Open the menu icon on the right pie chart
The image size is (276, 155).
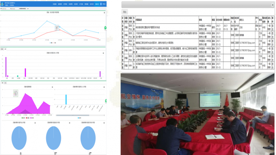(103, 122)
